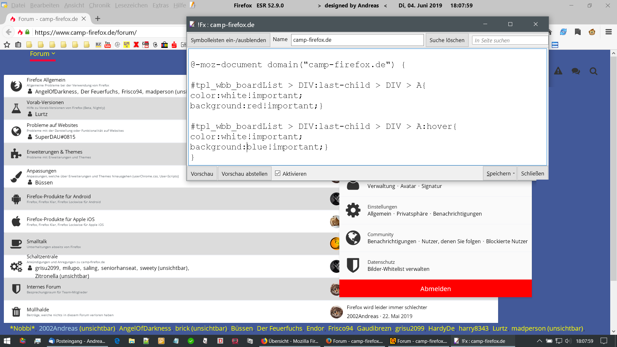This screenshot has width=617, height=347.
Task: Click the warning triangle icon in forum header
Action: [558, 71]
